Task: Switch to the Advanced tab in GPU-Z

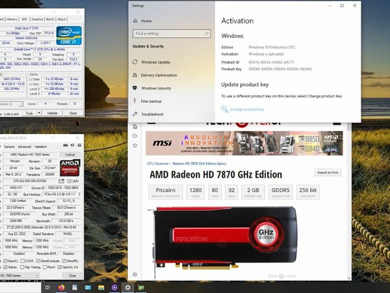Action: [25, 146]
